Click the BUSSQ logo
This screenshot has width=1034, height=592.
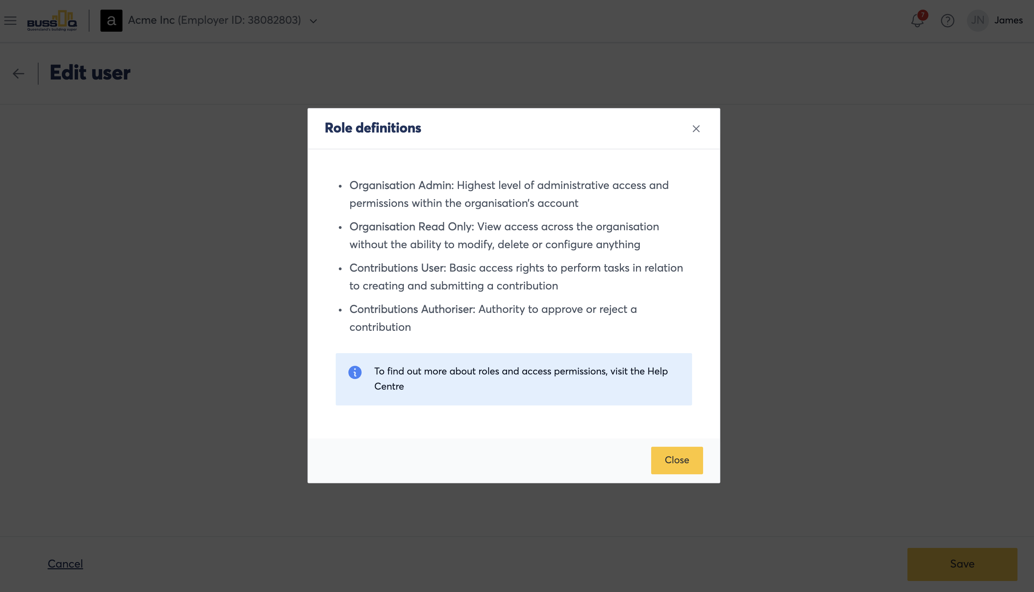(52, 20)
